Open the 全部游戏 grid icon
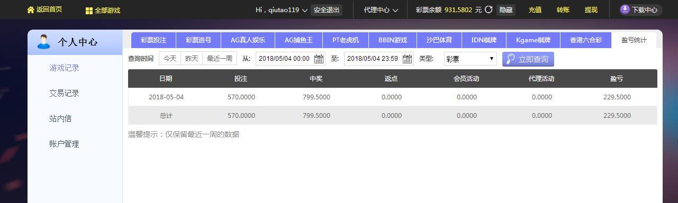678x203 pixels. pos(89,11)
